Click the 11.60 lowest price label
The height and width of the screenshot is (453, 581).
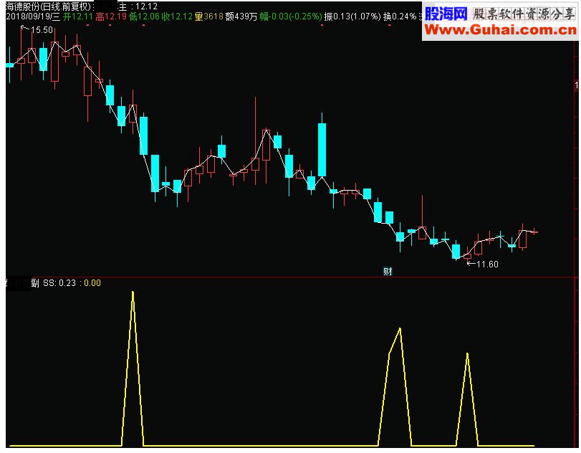(487, 264)
